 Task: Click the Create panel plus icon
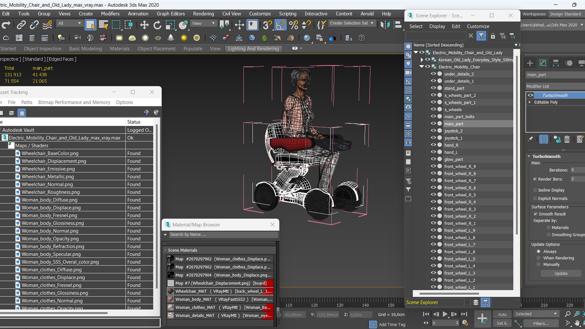530,63
